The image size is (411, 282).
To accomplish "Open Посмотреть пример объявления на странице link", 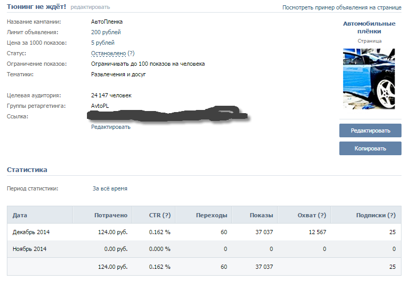I will click(x=341, y=8).
